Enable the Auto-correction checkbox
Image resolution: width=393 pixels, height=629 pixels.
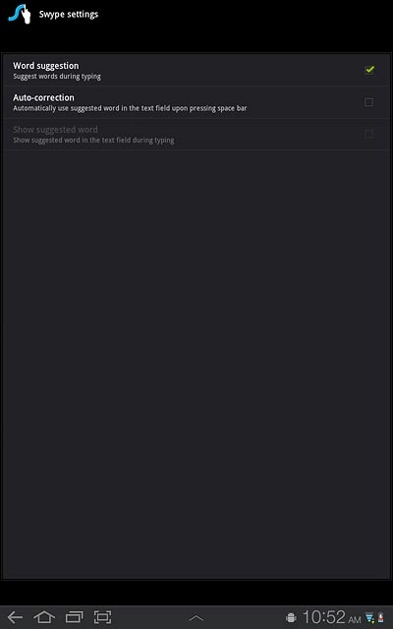pos(369,102)
